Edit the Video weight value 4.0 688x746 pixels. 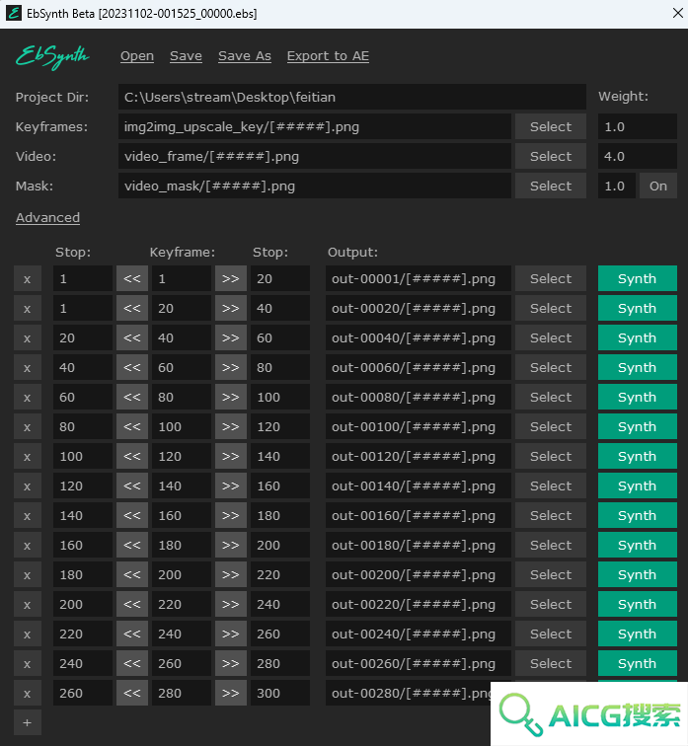click(x=637, y=156)
